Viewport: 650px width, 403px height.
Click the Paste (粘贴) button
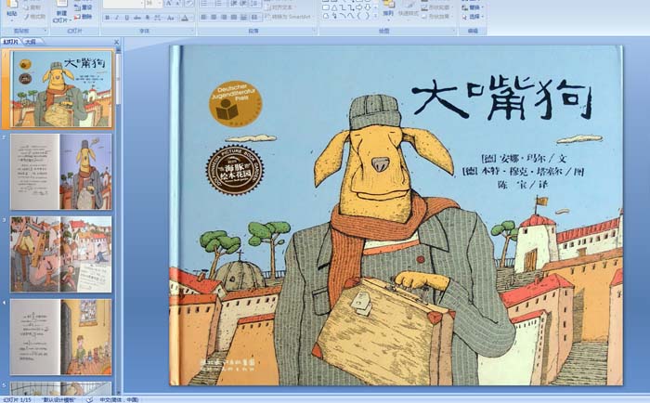tap(12, 10)
